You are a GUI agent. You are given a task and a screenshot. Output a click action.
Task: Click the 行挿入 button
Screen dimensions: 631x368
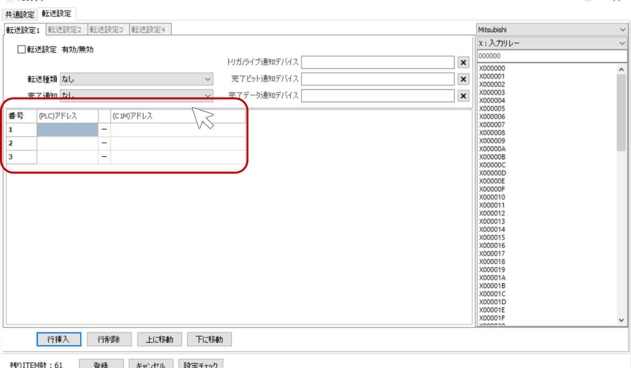pyautogui.click(x=59, y=340)
